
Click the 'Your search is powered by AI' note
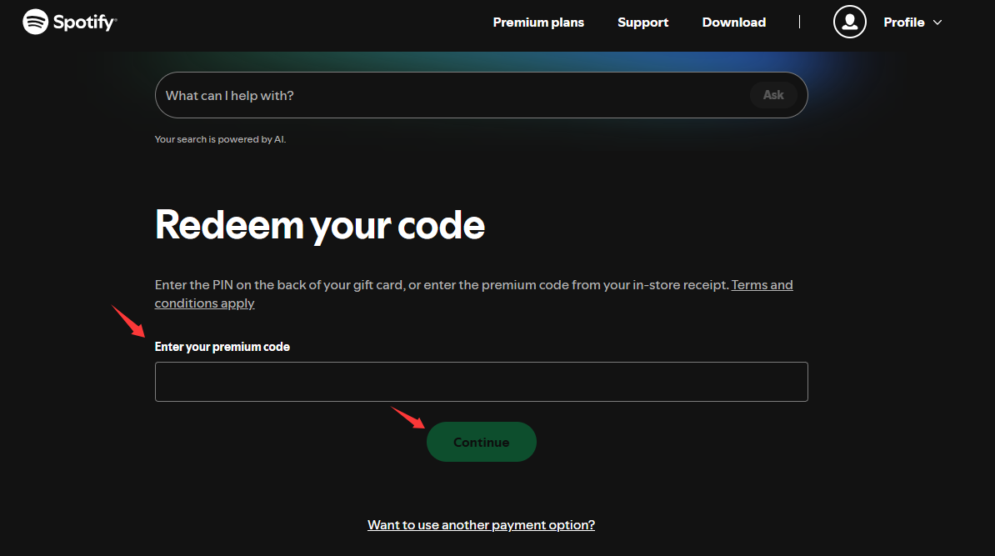pyautogui.click(x=220, y=139)
